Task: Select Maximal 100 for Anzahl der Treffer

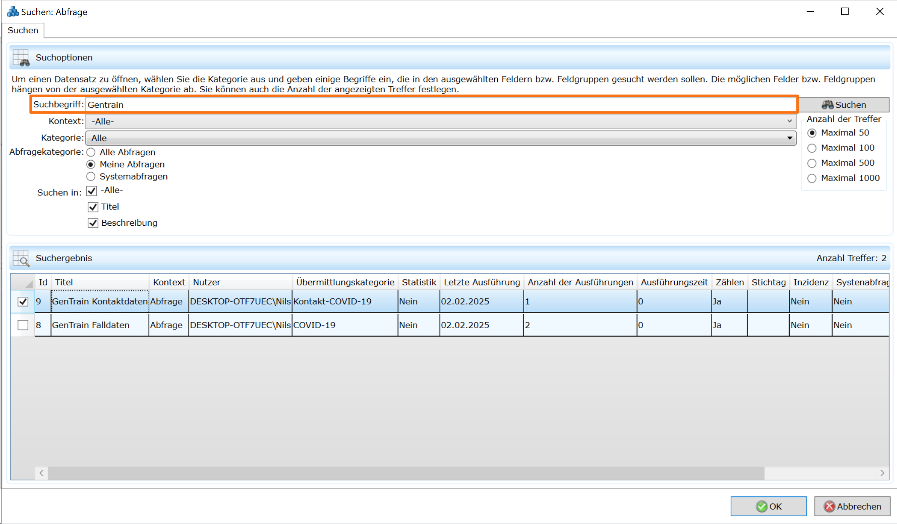Action: coord(812,148)
